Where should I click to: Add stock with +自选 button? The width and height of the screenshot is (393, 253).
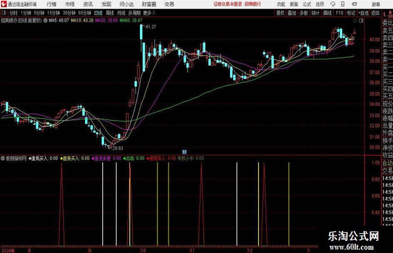pyautogui.click(x=363, y=13)
